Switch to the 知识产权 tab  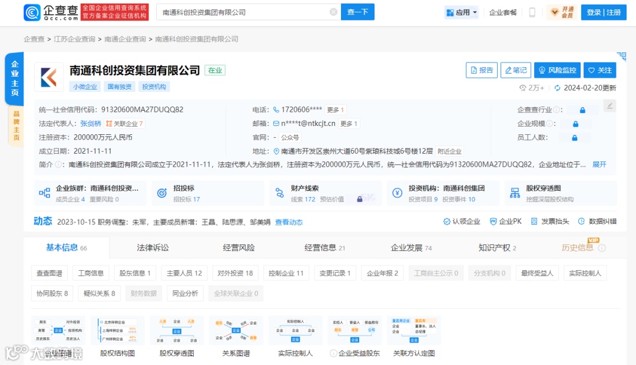[x=497, y=248]
